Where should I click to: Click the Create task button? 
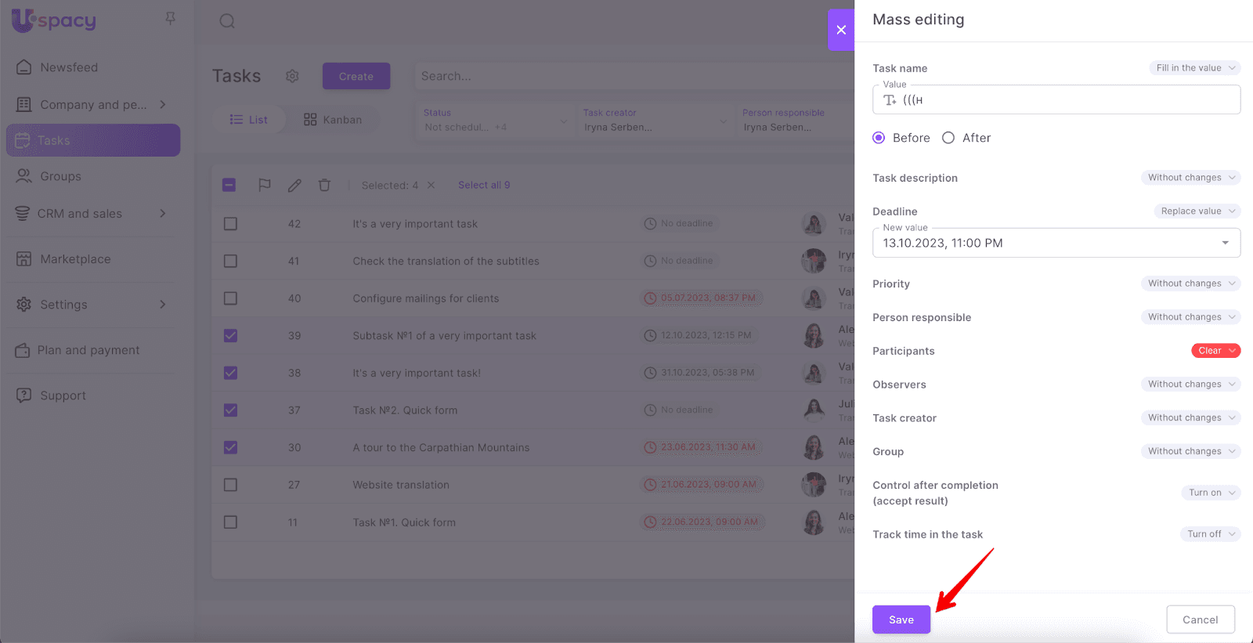(356, 76)
